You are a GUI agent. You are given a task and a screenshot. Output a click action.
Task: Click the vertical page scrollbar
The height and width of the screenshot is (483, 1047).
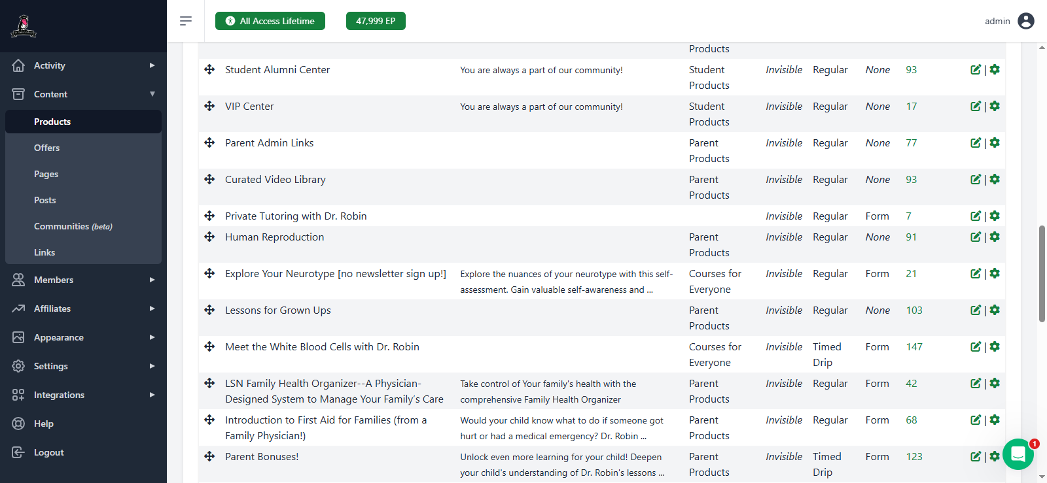(x=1042, y=274)
